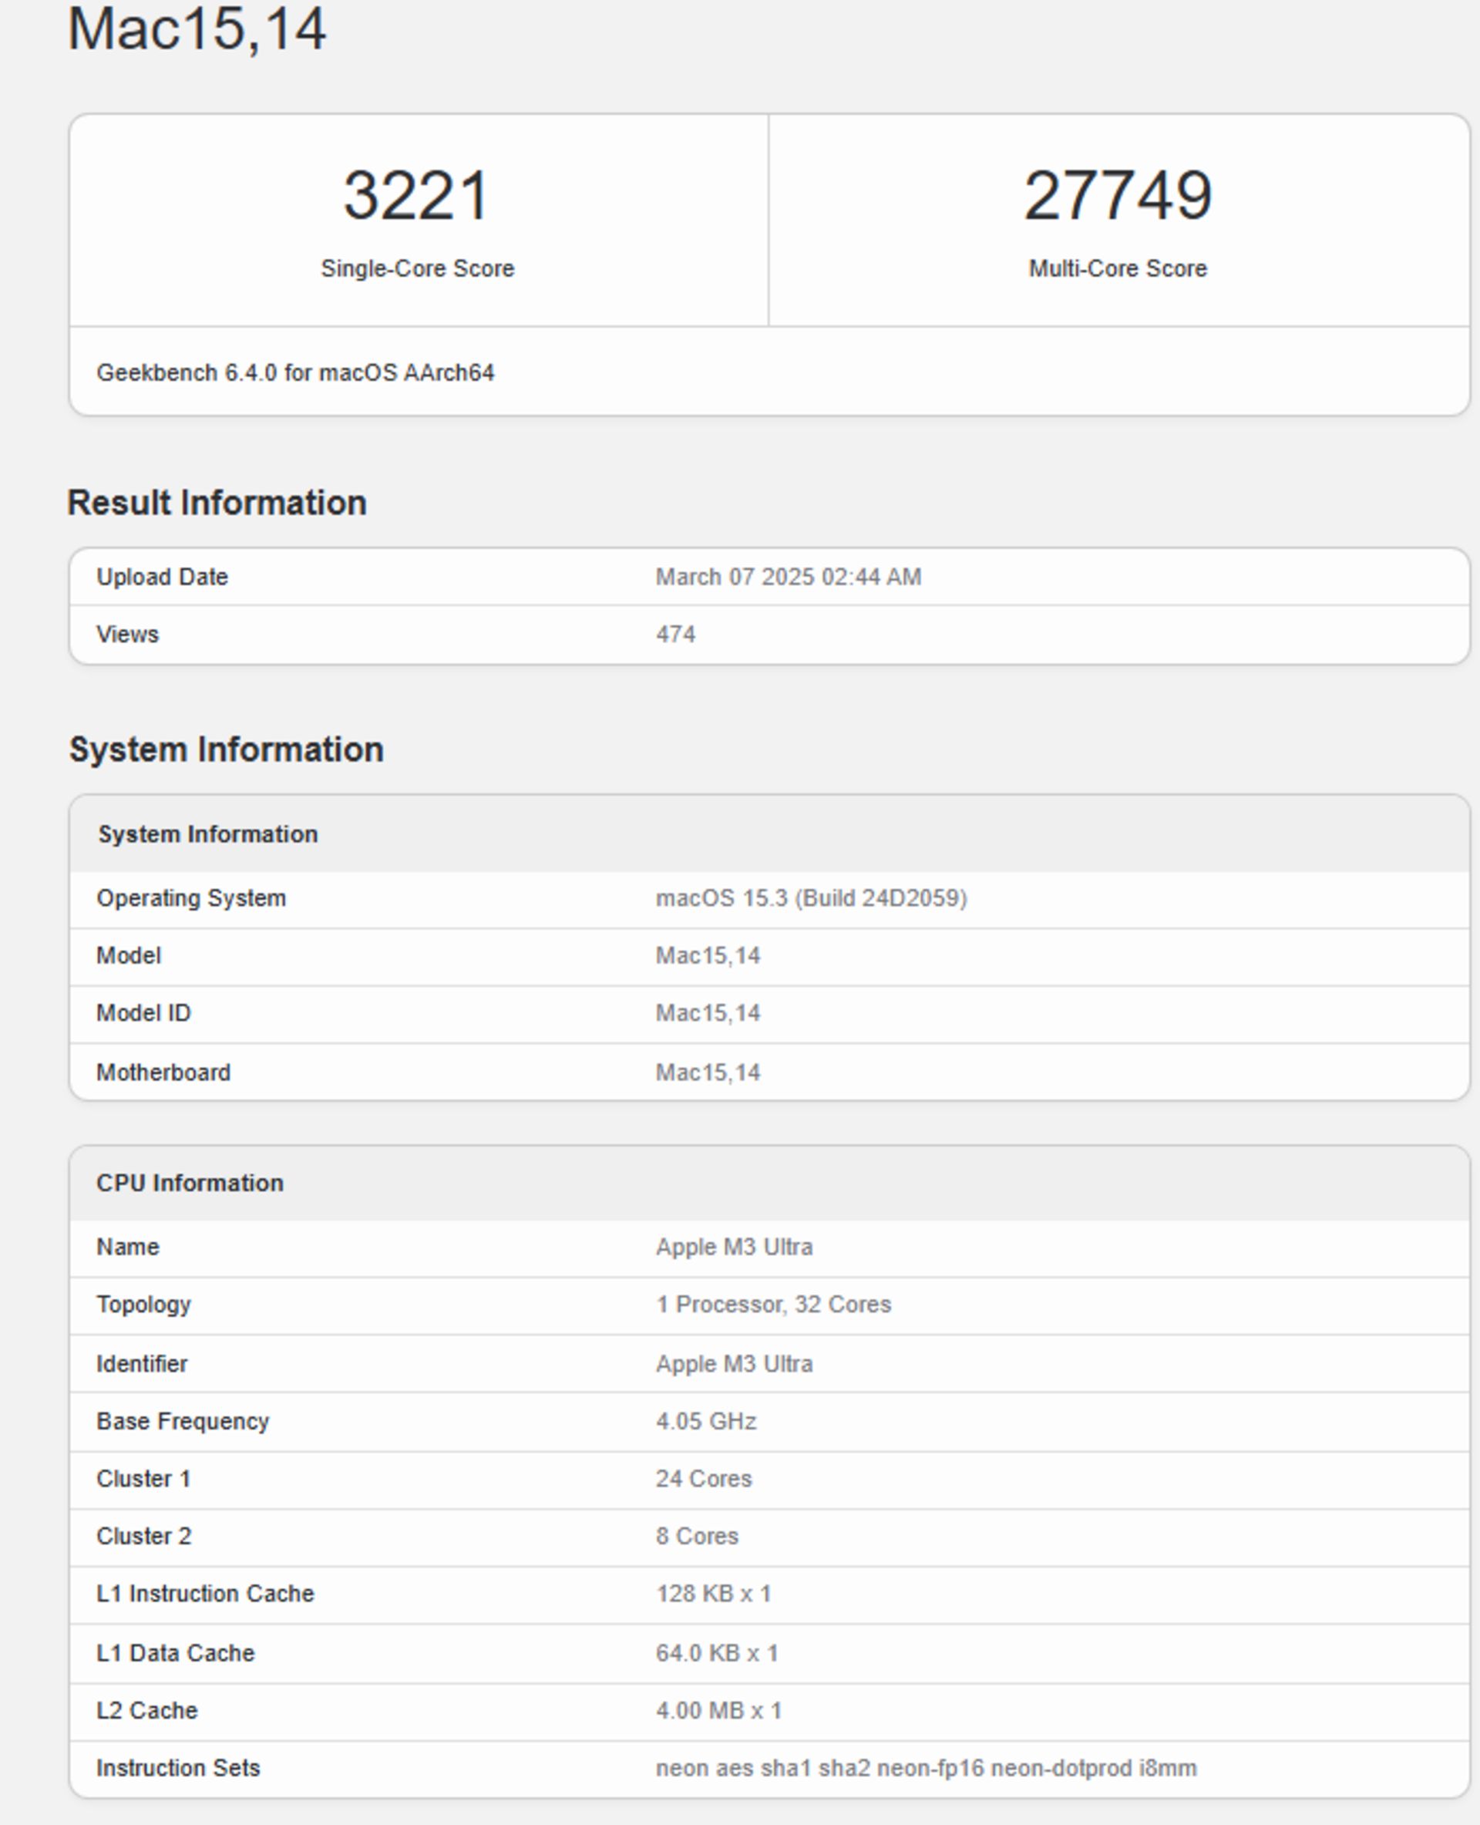This screenshot has height=1825, width=1480.
Task: Click the Single-Core Score label
Action: pos(417,268)
